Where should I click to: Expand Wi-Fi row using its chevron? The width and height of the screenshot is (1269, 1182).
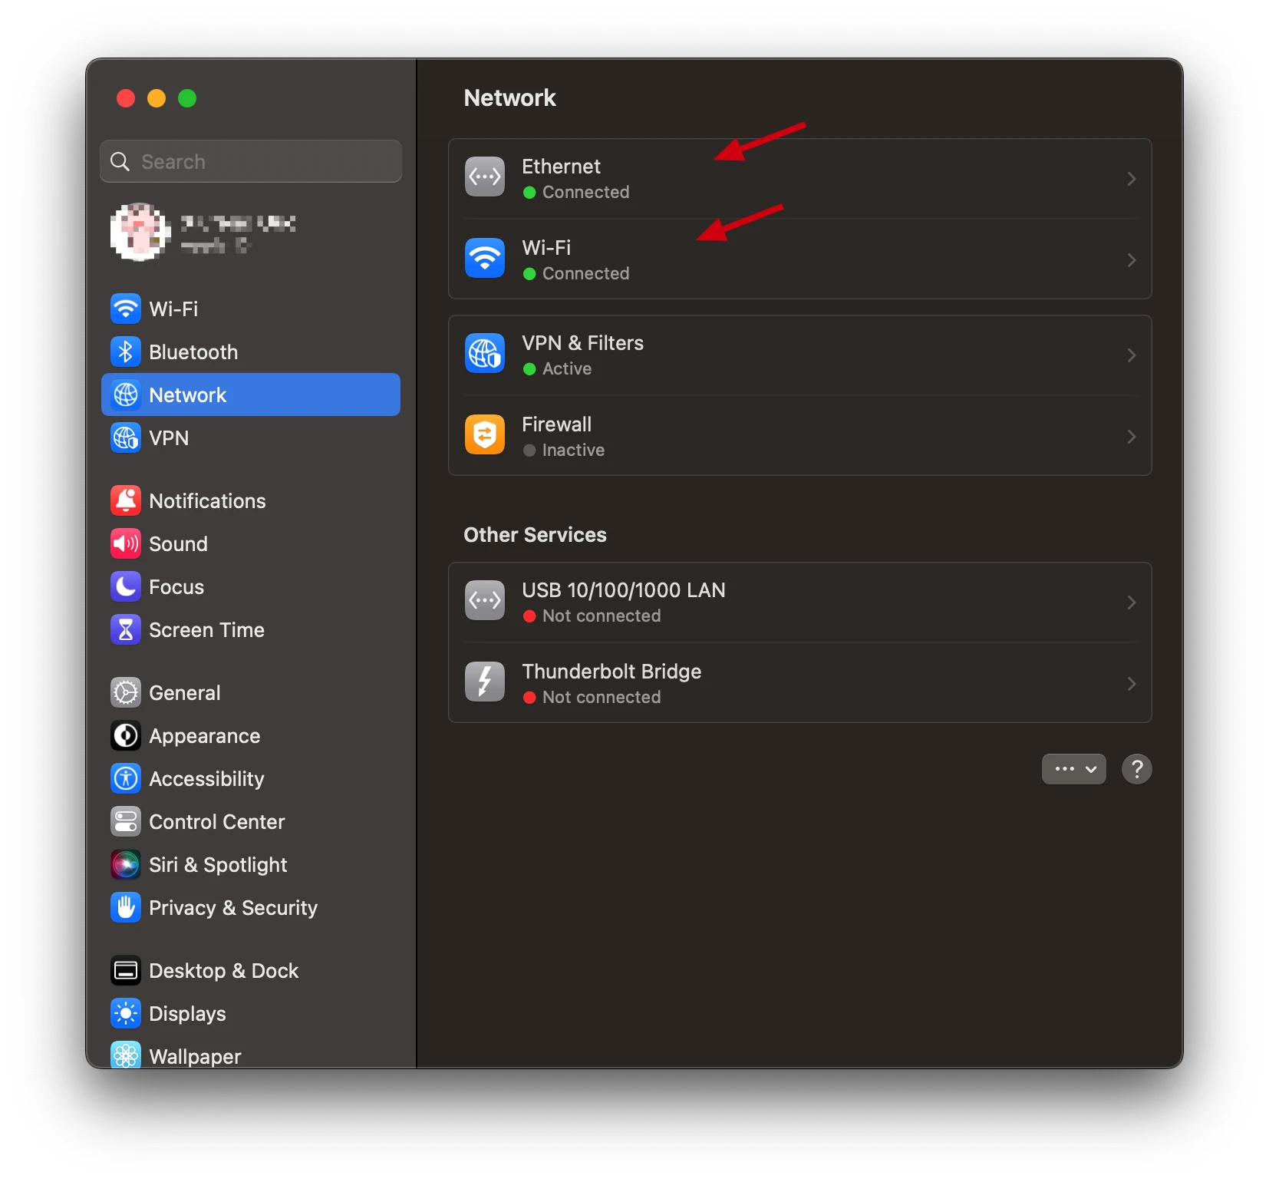(x=1131, y=260)
